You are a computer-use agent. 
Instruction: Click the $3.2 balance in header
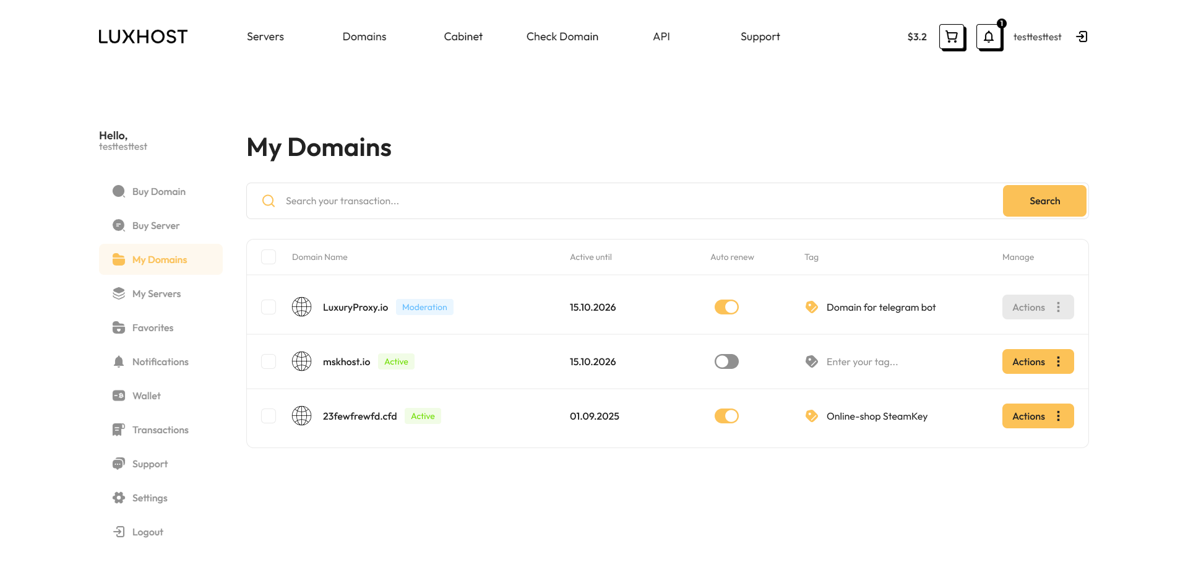point(917,37)
